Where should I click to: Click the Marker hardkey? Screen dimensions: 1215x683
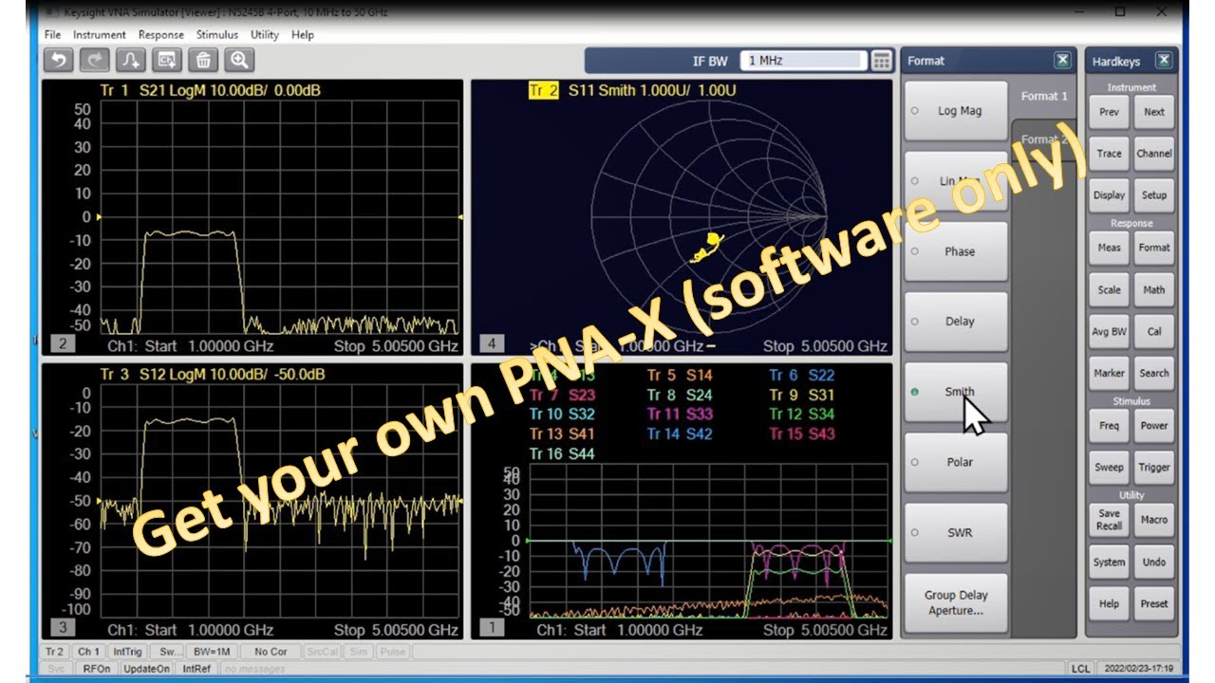[1109, 374]
